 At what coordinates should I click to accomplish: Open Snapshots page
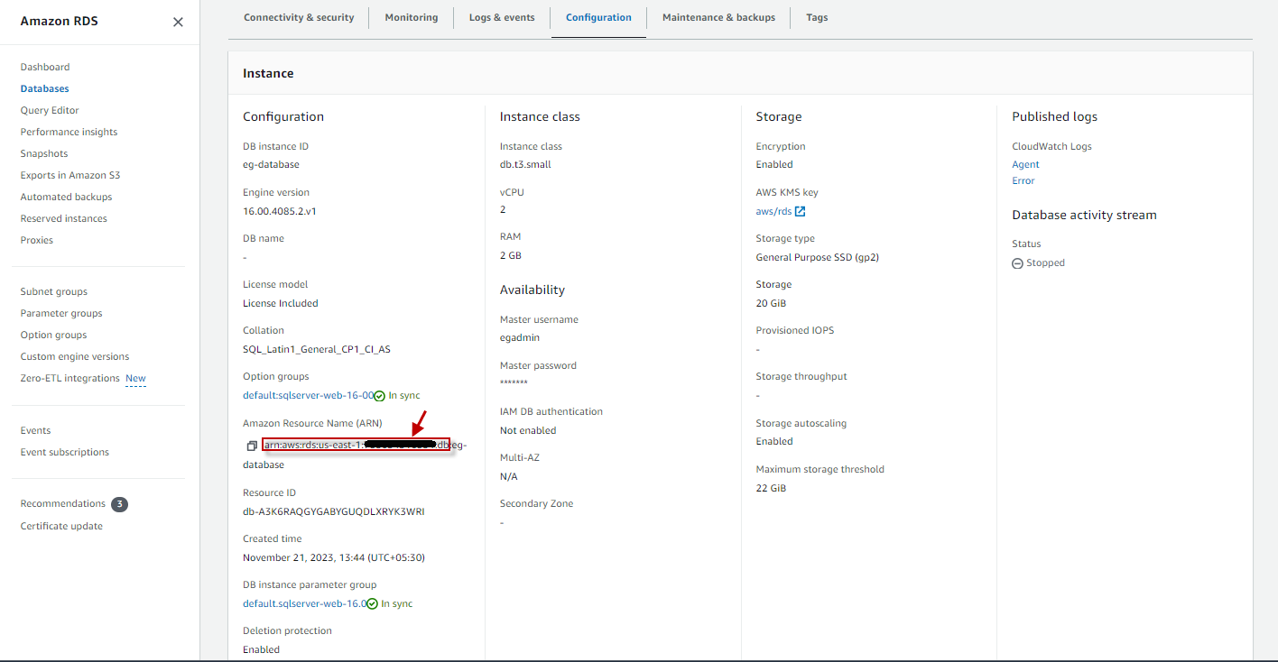[x=44, y=153]
